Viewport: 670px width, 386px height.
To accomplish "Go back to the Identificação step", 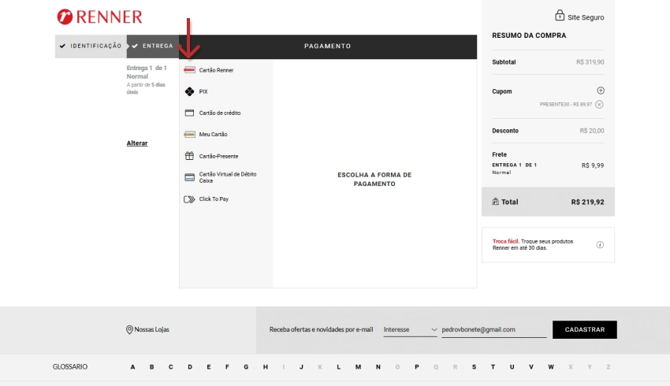I will [91, 46].
